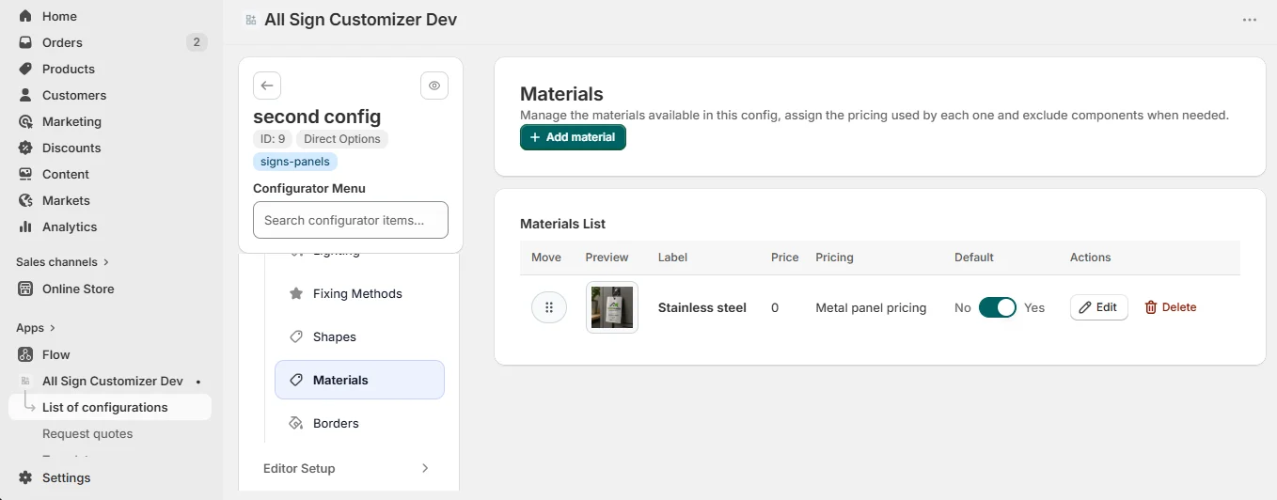Click the back arrow button
The width and height of the screenshot is (1277, 500).
pos(267,86)
